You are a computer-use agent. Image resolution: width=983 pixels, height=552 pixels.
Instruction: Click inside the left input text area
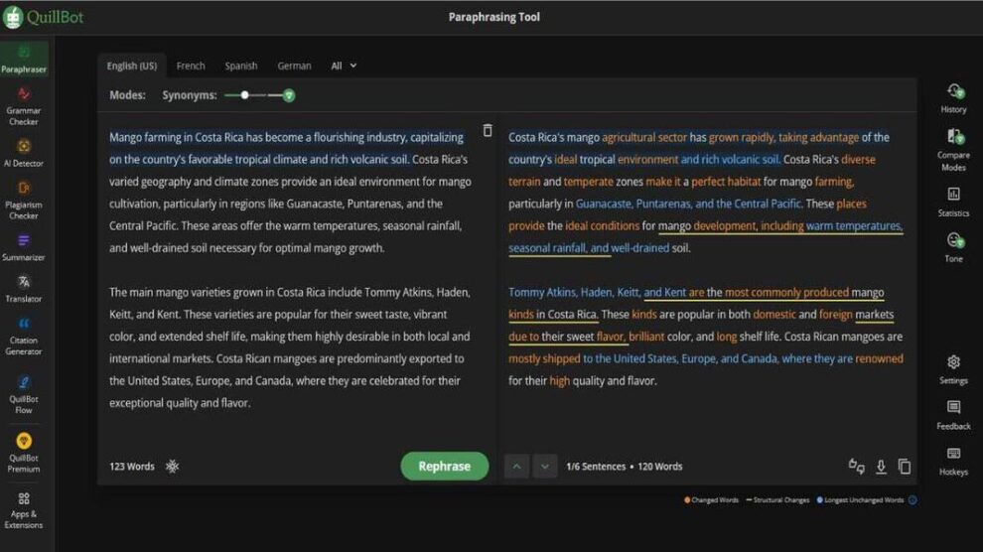coord(290,269)
